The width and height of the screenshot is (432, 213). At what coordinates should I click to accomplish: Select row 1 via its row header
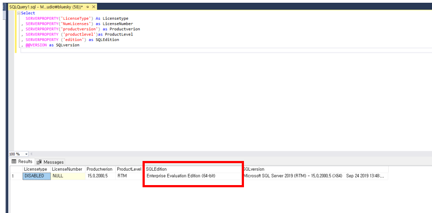point(16,176)
